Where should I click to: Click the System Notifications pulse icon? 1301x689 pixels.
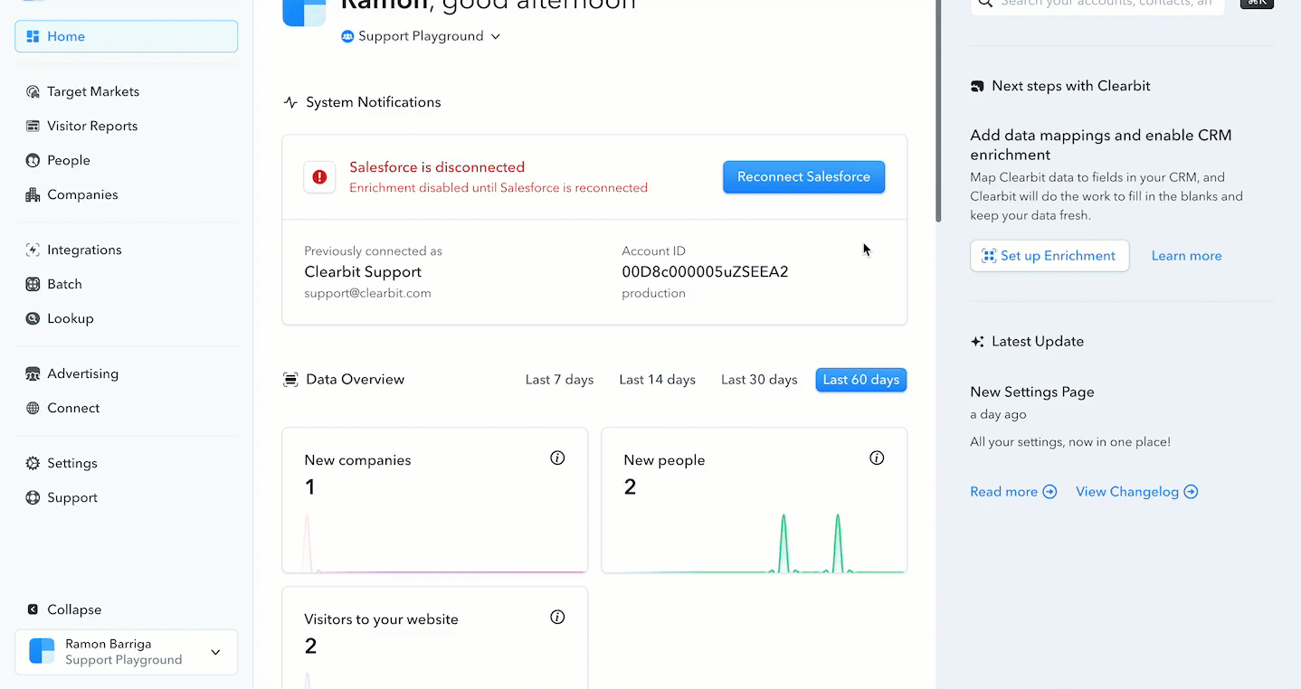click(x=290, y=102)
